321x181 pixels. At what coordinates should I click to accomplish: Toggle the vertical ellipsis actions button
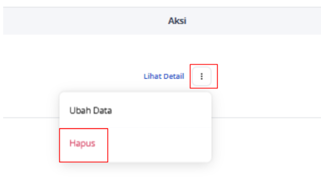pos(201,76)
